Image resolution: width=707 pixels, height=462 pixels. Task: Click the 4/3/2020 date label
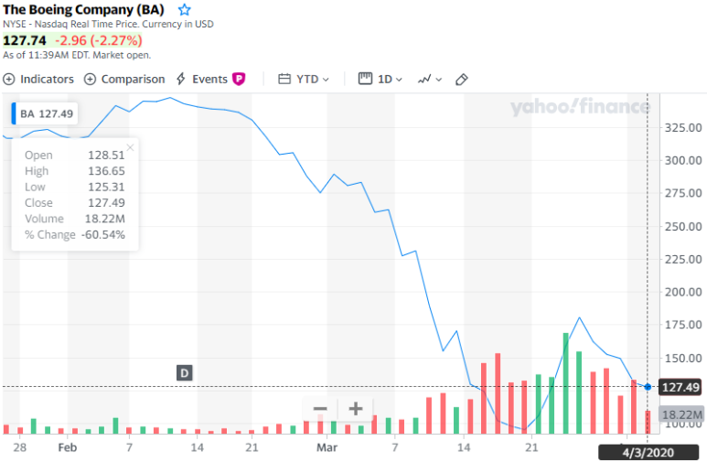coord(648,452)
